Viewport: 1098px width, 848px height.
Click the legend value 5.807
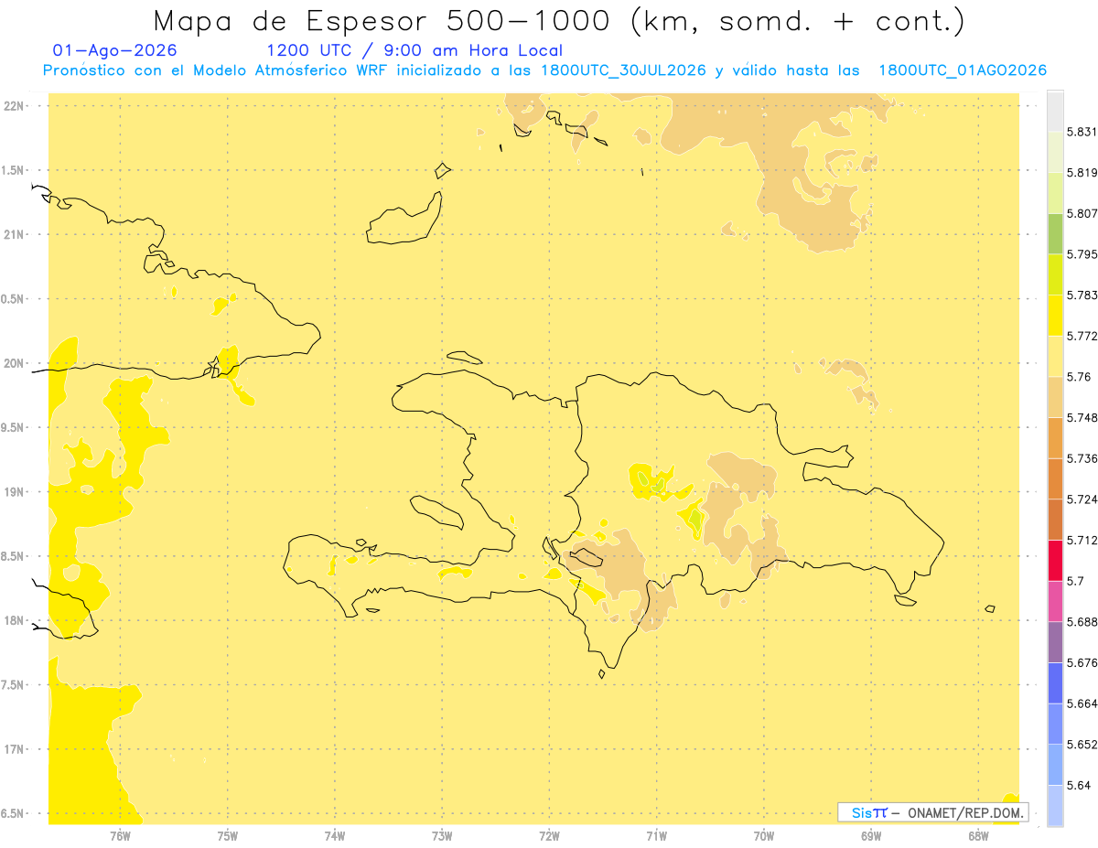(1082, 213)
